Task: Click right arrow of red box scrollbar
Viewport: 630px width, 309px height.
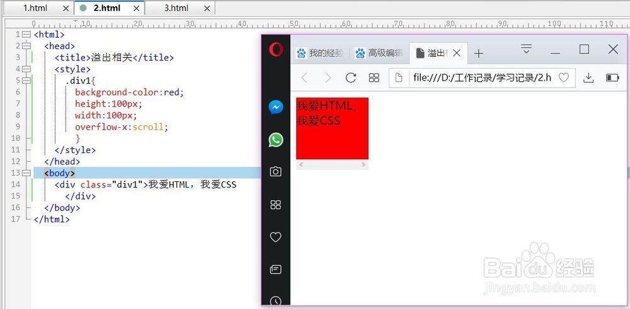Action: (x=364, y=164)
